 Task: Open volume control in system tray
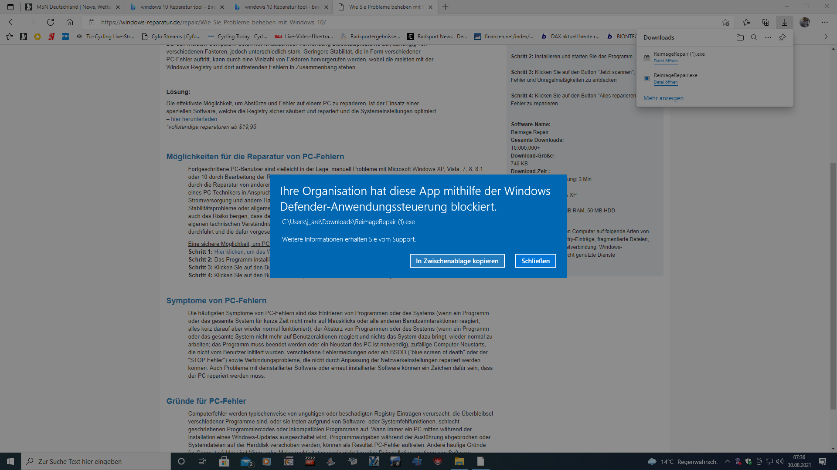(780, 461)
